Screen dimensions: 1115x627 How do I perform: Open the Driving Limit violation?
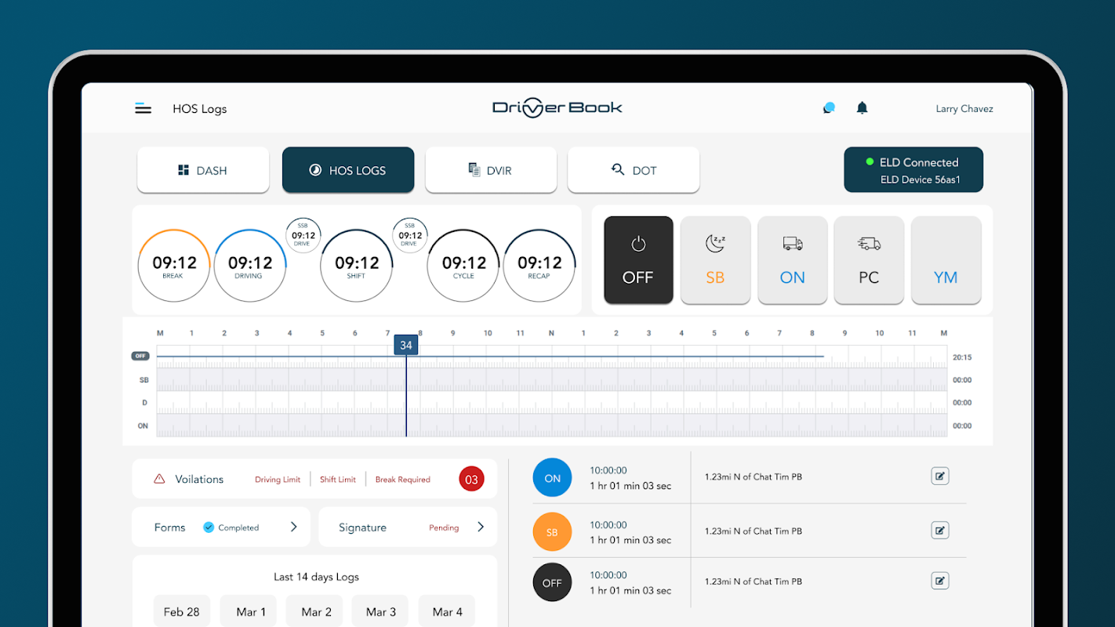[278, 480]
